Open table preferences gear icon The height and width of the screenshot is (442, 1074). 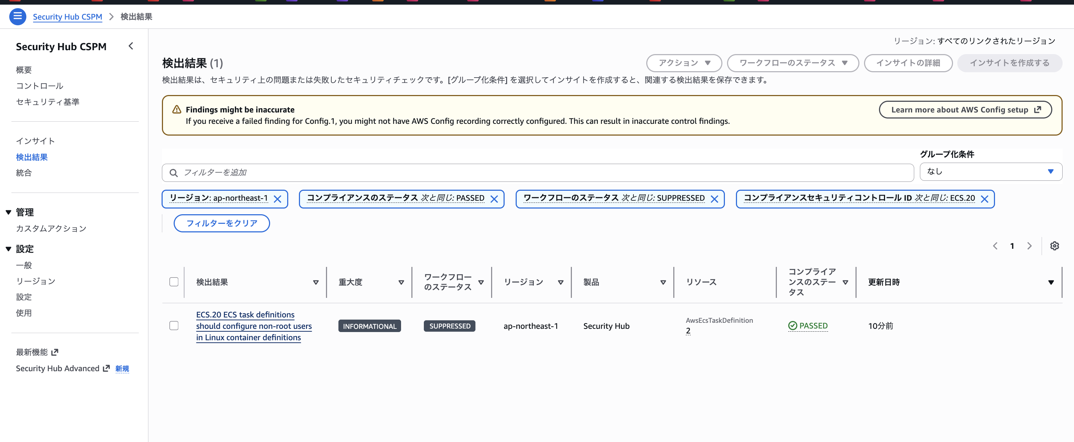[x=1054, y=246]
